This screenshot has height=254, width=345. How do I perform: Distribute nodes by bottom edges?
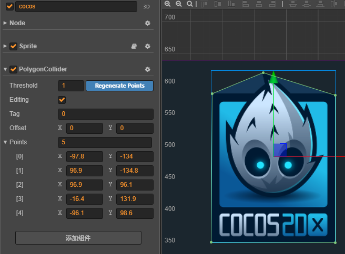(x=320, y=4)
